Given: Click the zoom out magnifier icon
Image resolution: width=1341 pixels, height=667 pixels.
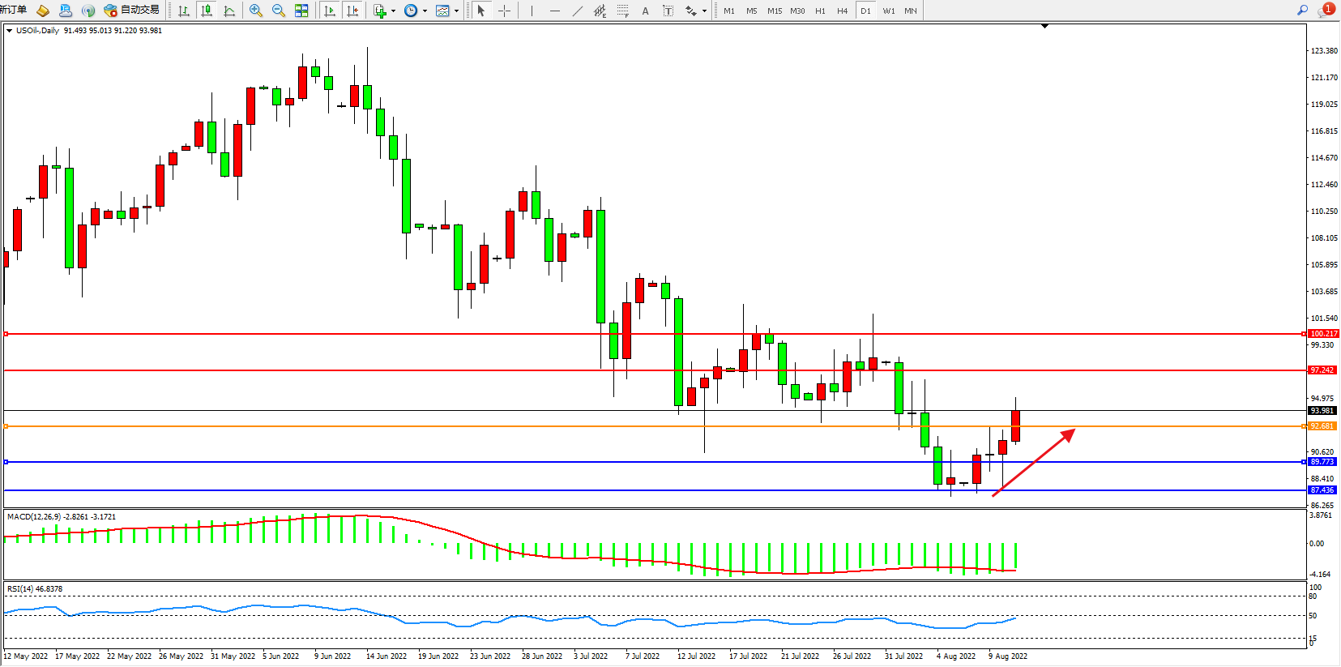Looking at the screenshot, I should pyautogui.click(x=279, y=11).
